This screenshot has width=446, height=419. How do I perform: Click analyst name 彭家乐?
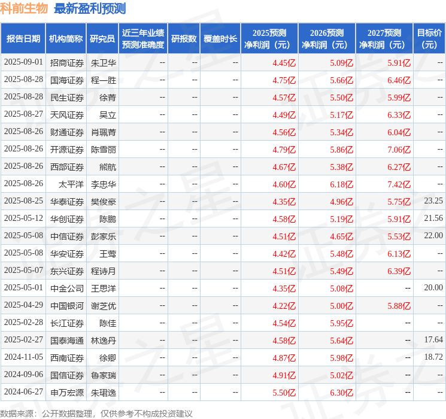click(x=104, y=236)
